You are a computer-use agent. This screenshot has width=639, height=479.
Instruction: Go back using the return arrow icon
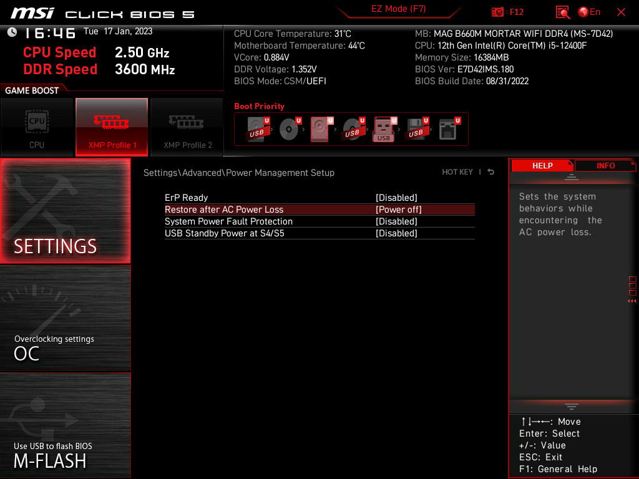[491, 172]
